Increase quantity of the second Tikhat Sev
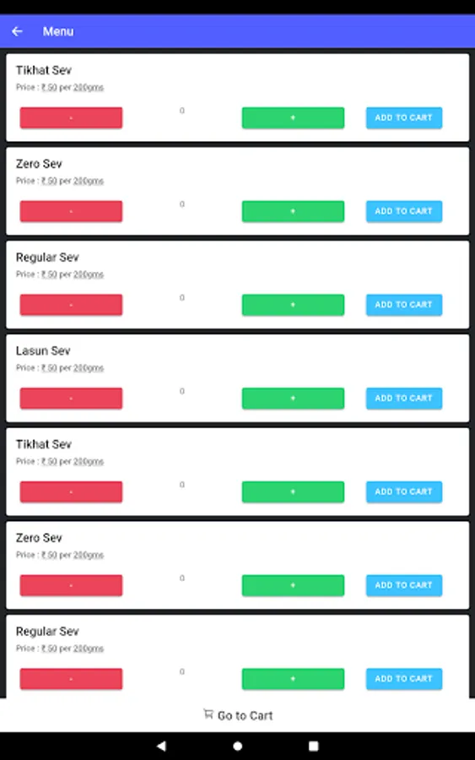 tap(293, 492)
